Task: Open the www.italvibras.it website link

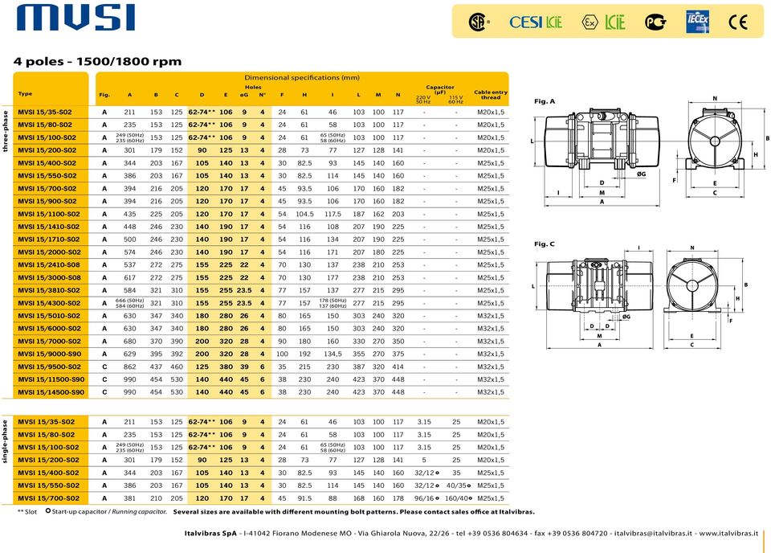Action: click(728, 534)
